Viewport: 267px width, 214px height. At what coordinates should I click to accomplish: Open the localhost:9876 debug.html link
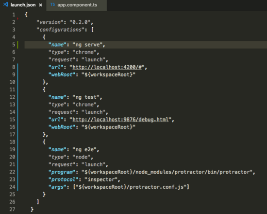(120, 120)
